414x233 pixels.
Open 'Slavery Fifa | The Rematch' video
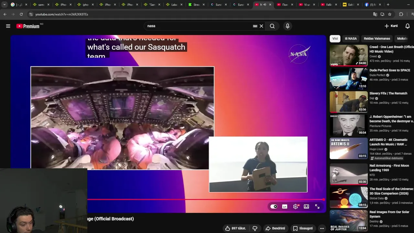point(388,93)
